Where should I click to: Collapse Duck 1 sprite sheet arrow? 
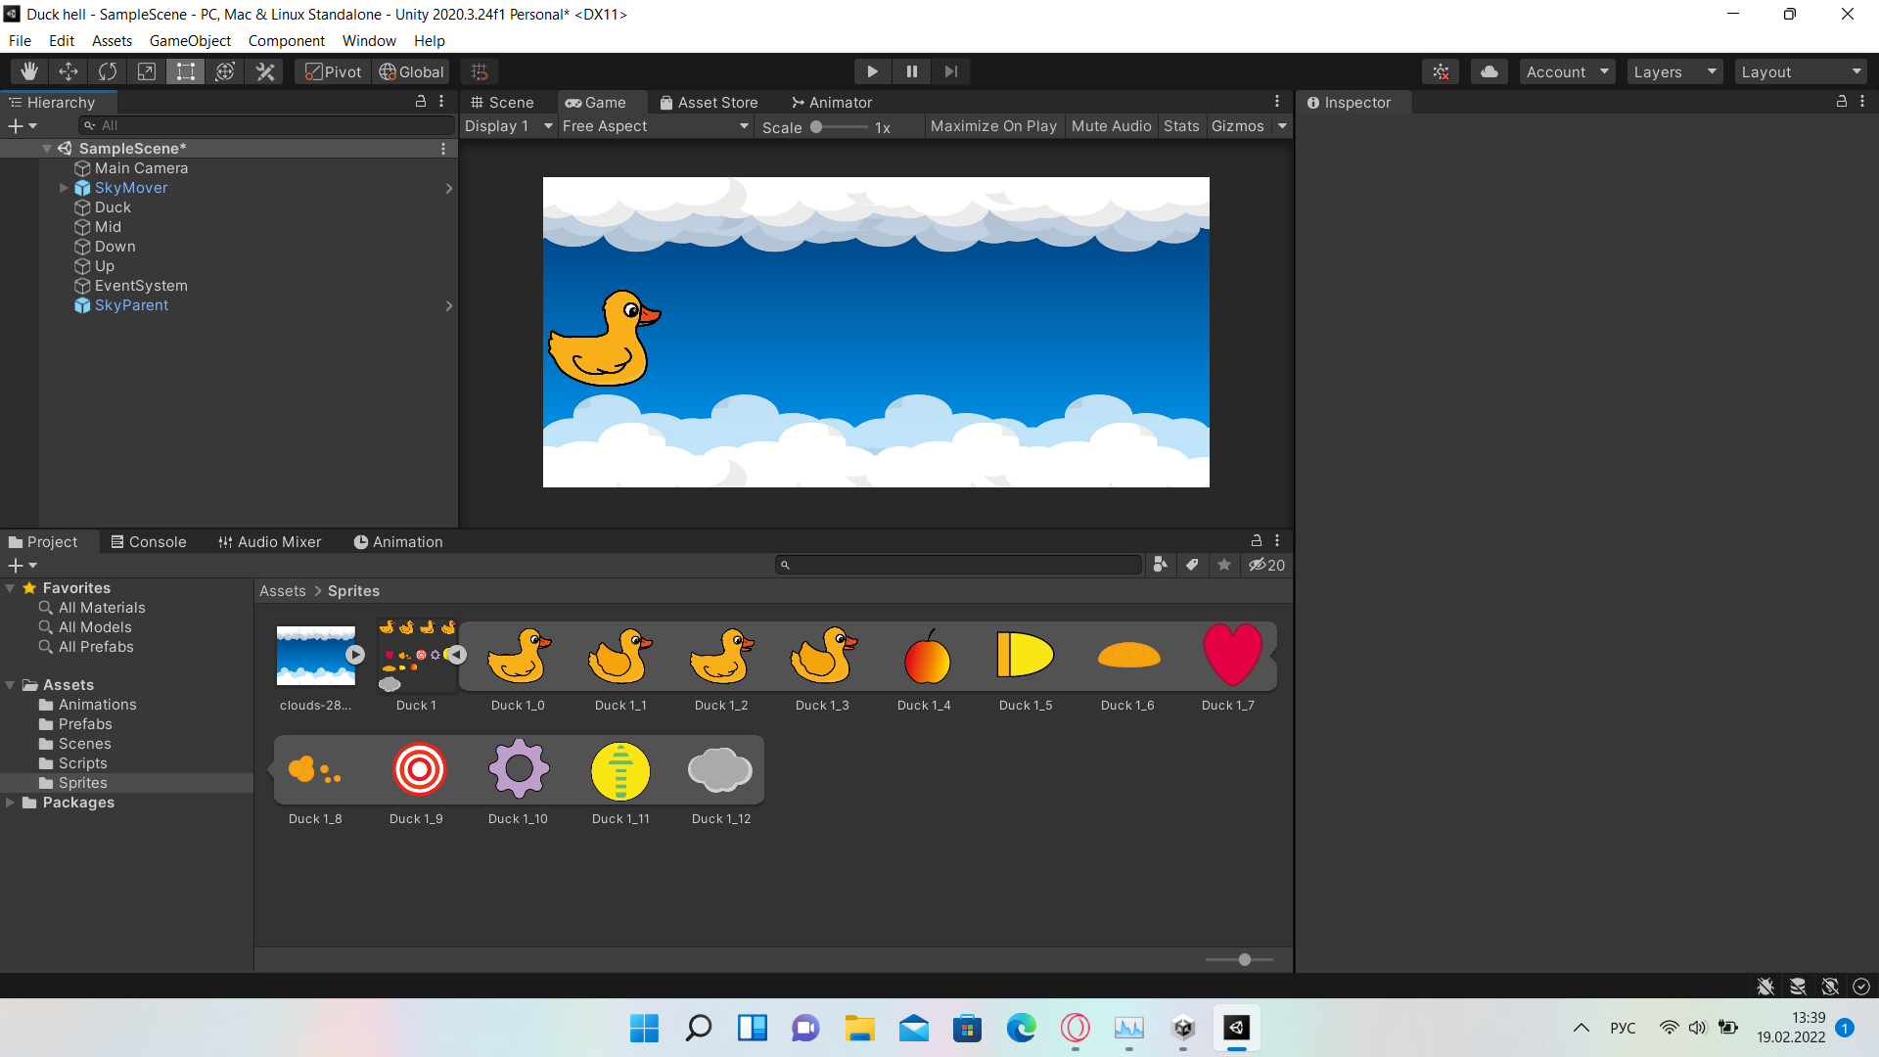click(x=456, y=655)
